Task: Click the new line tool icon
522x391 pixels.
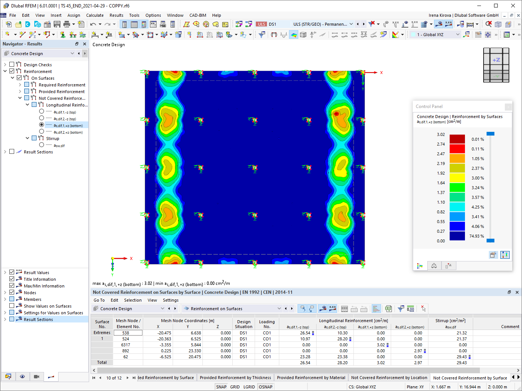Action: [22, 35]
